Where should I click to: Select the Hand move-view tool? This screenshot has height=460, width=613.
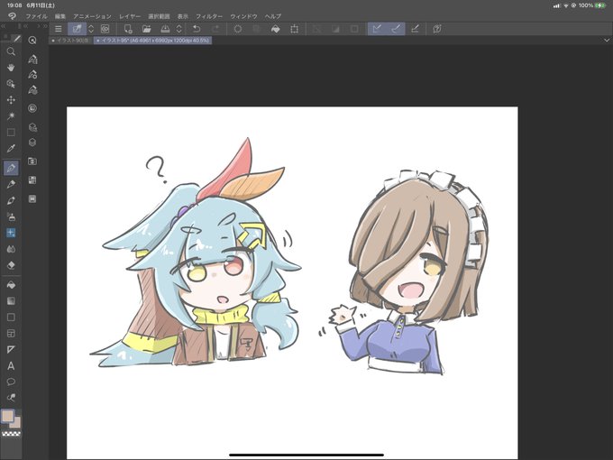11,68
